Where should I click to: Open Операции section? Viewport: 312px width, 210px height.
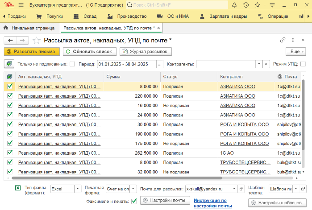pyautogui.click(x=273, y=16)
